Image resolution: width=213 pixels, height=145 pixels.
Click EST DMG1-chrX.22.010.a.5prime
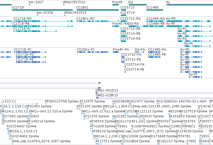(x=31, y=114)
